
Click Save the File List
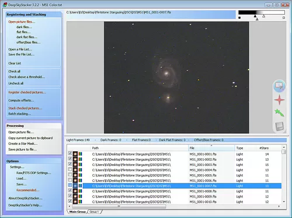(x=21, y=54)
